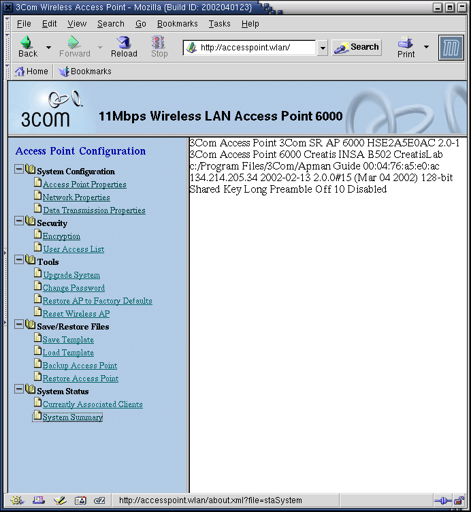This screenshot has width=471, height=512.
Task: Open the Load Template link
Action: [x=68, y=353]
